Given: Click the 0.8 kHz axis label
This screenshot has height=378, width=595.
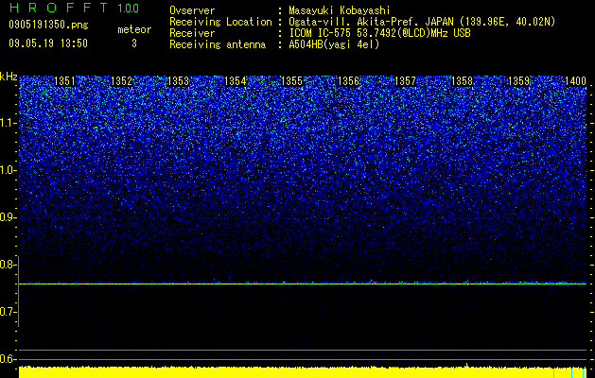Looking at the screenshot, I should (x=8, y=265).
